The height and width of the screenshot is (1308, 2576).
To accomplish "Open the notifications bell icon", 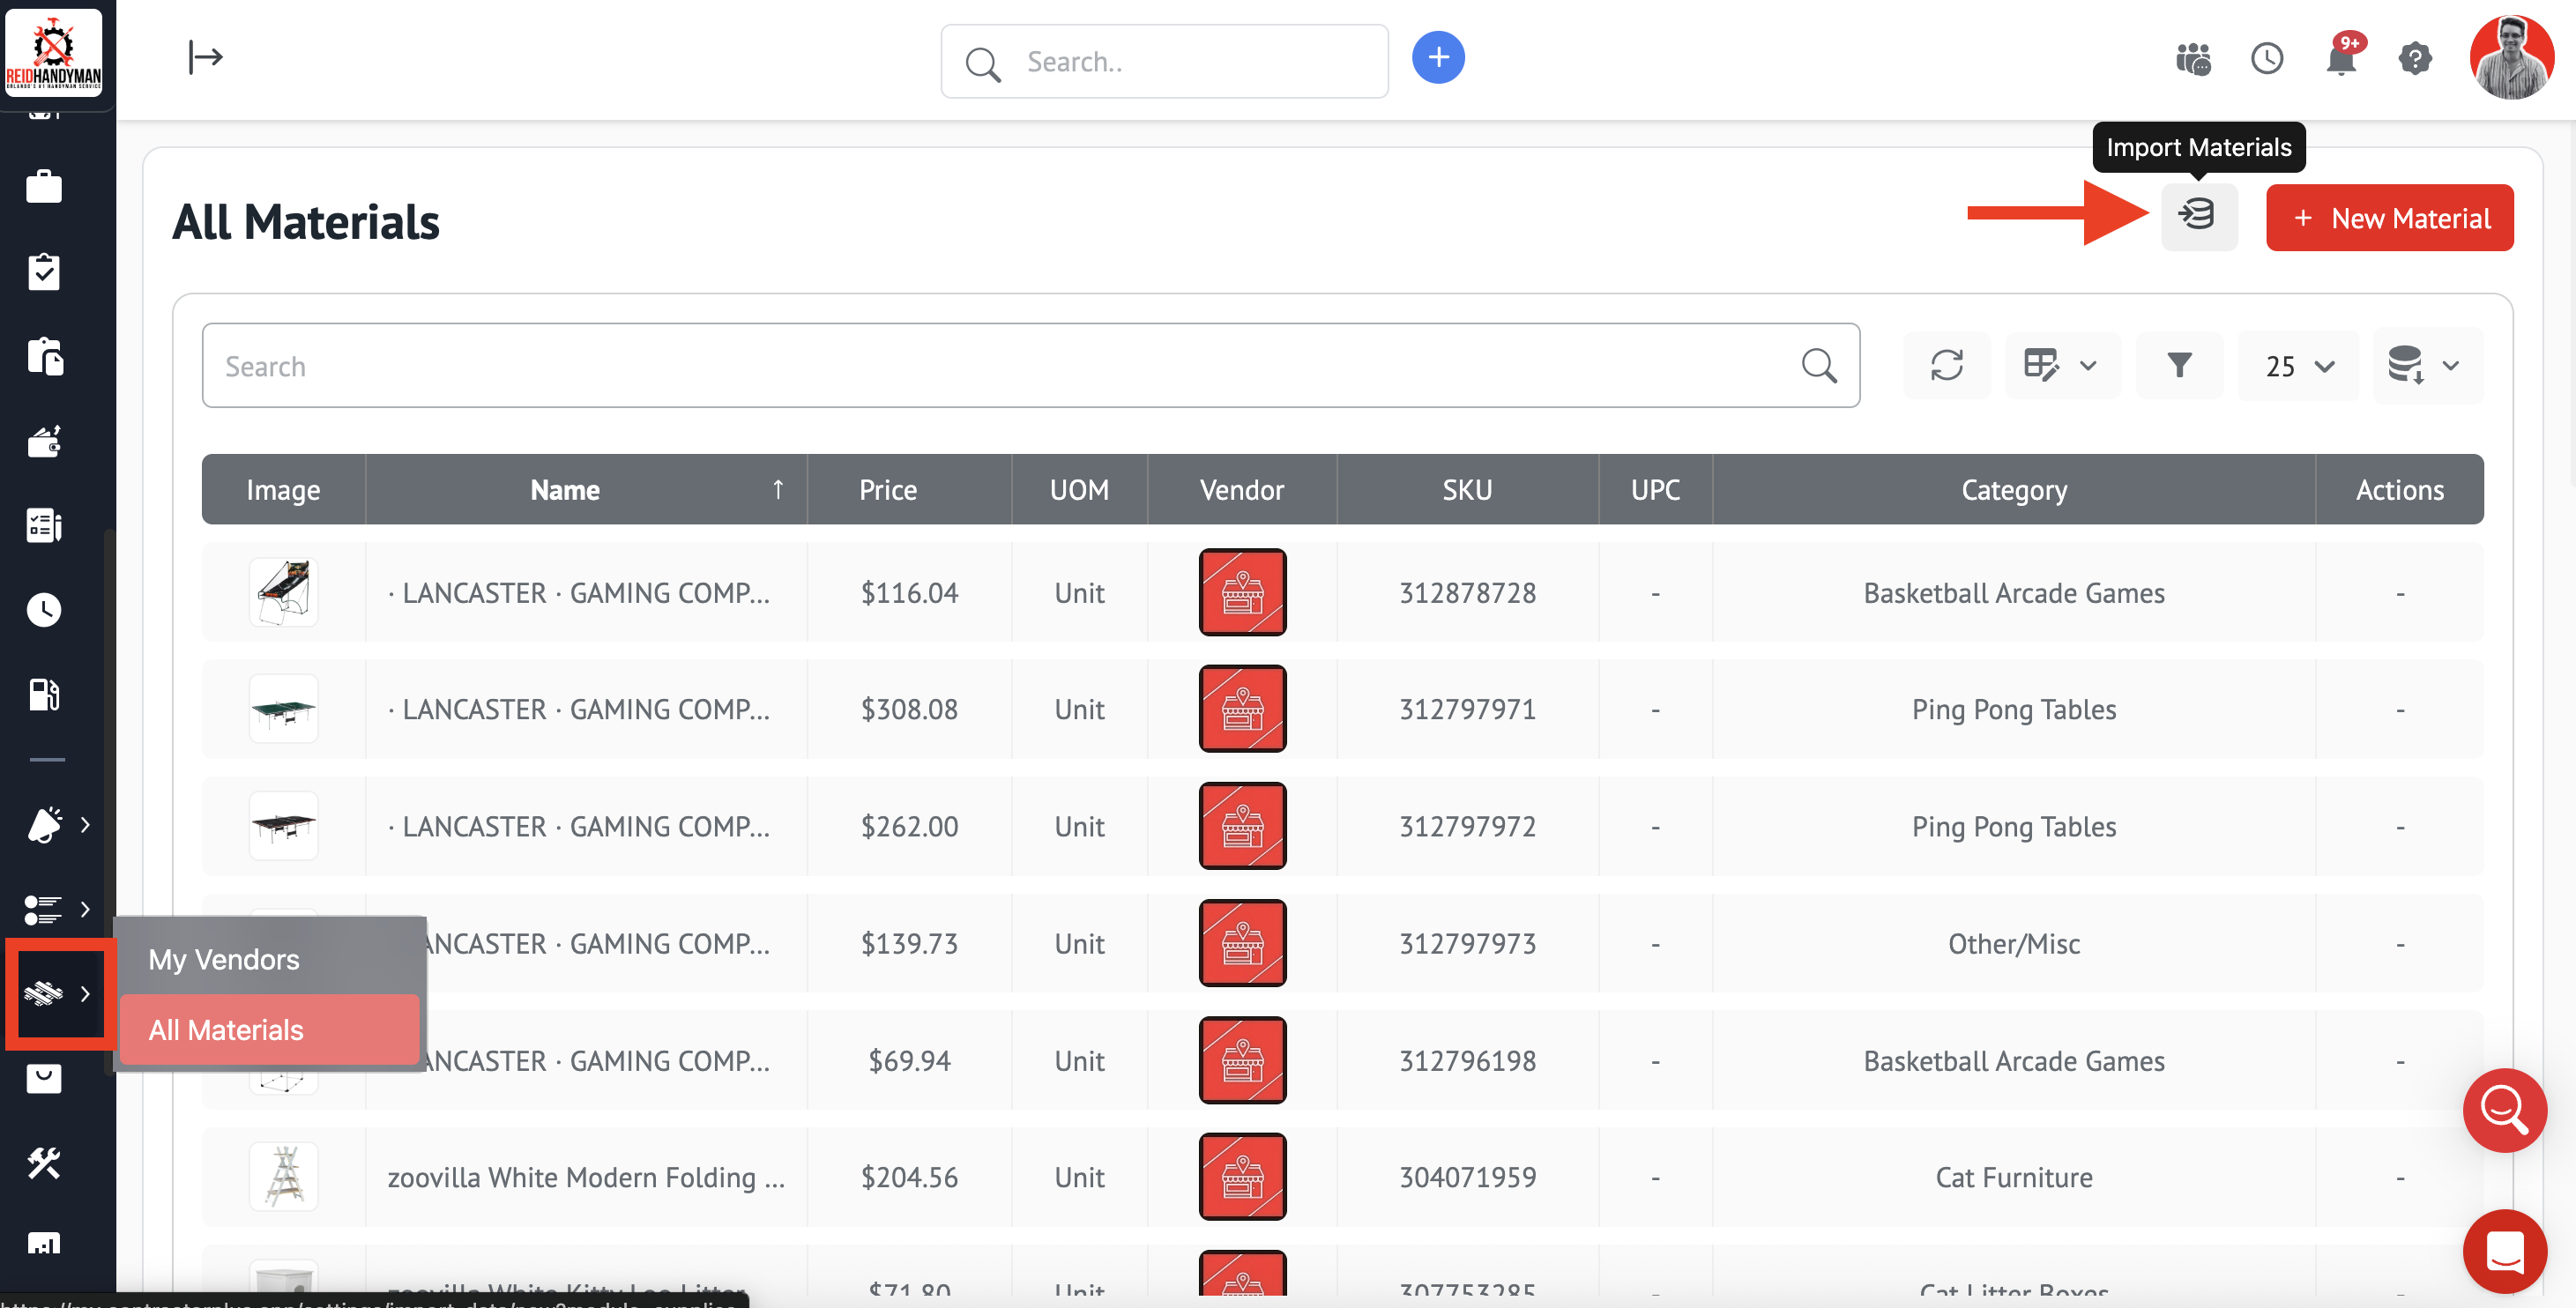I will 2341,59.
